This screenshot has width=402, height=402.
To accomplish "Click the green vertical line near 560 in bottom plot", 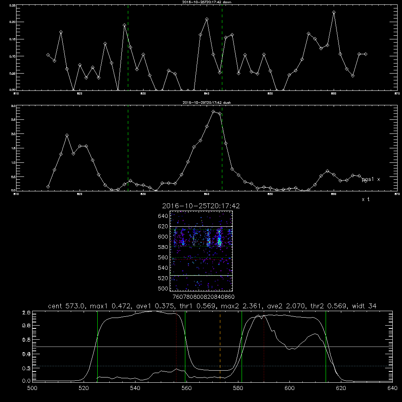I will tap(185, 346).
